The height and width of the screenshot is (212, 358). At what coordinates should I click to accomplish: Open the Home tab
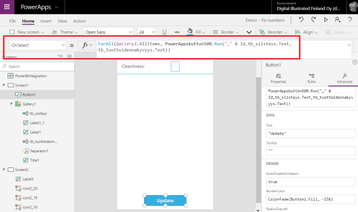28,21
